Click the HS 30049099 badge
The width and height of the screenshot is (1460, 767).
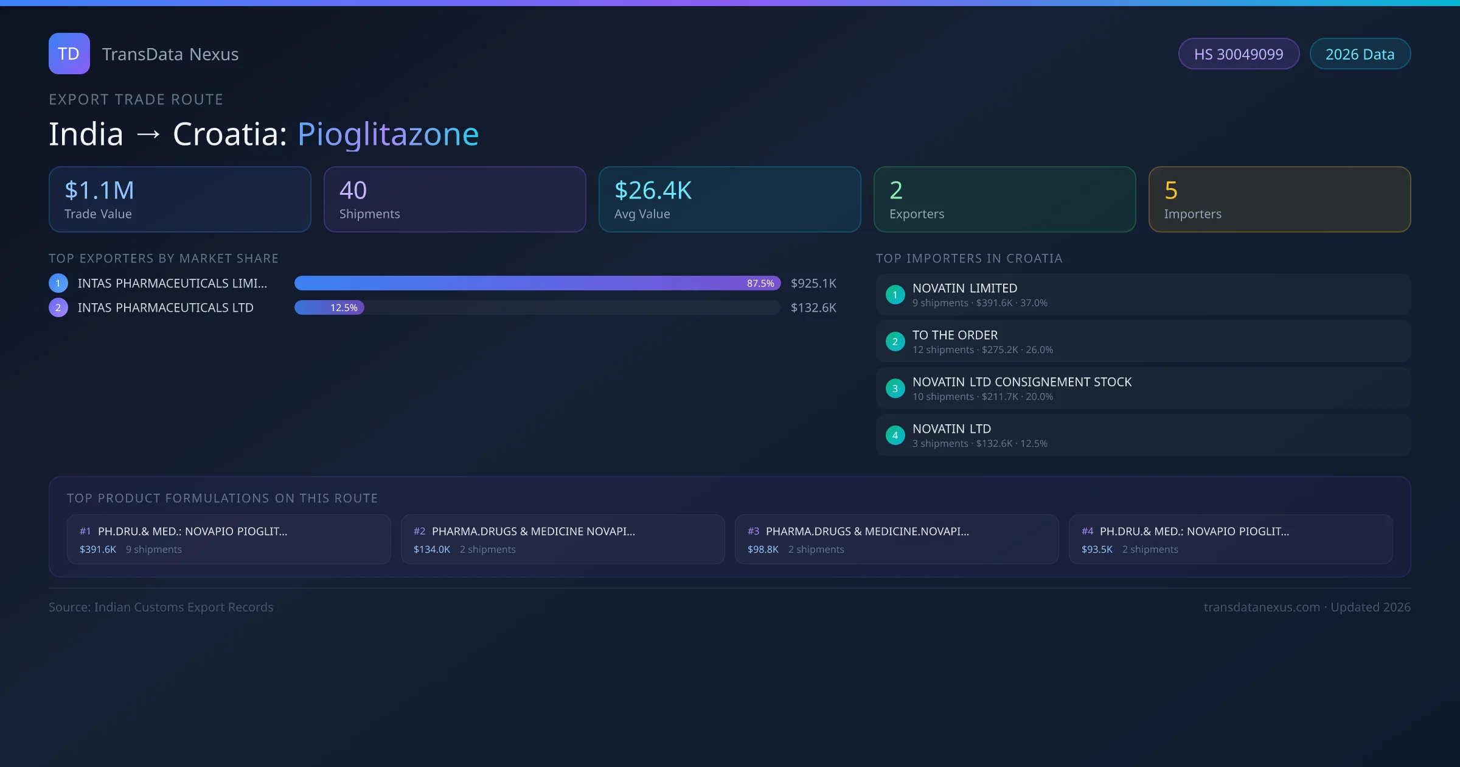pyautogui.click(x=1238, y=54)
